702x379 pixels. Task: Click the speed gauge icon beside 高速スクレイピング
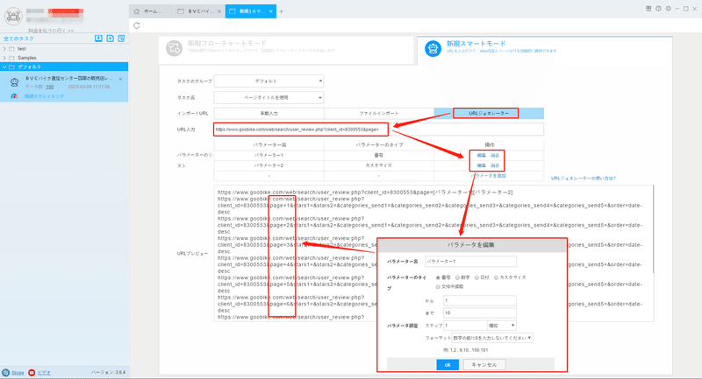coord(14,96)
